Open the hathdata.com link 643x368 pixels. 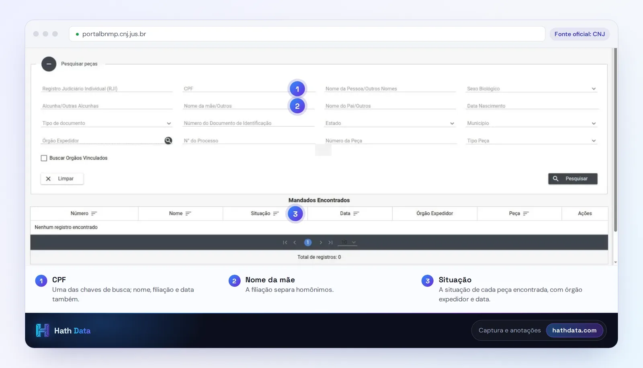[574, 330]
